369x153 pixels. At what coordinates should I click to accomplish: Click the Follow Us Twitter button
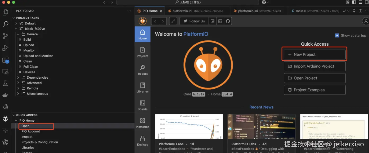194,21
